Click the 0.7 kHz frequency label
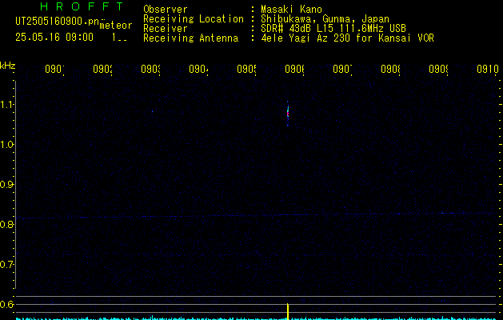 pyautogui.click(x=6, y=265)
